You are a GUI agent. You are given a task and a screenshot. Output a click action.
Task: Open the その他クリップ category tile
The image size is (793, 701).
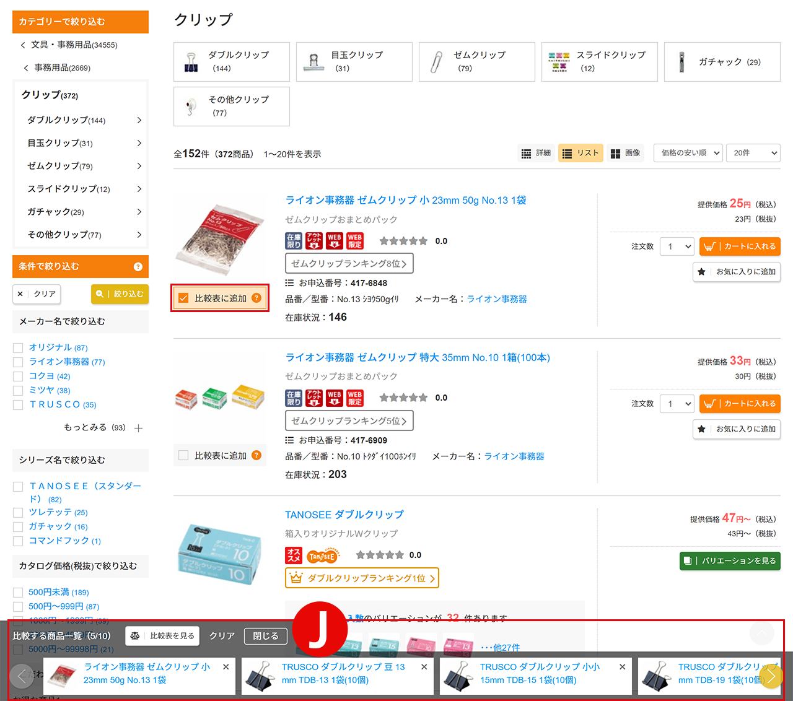point(232,107)
